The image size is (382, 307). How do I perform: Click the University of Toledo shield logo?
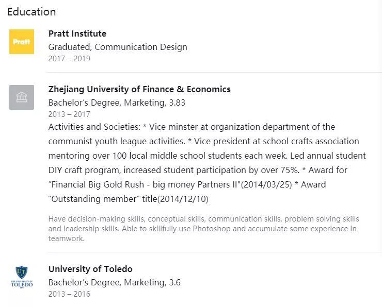[22, 277]
